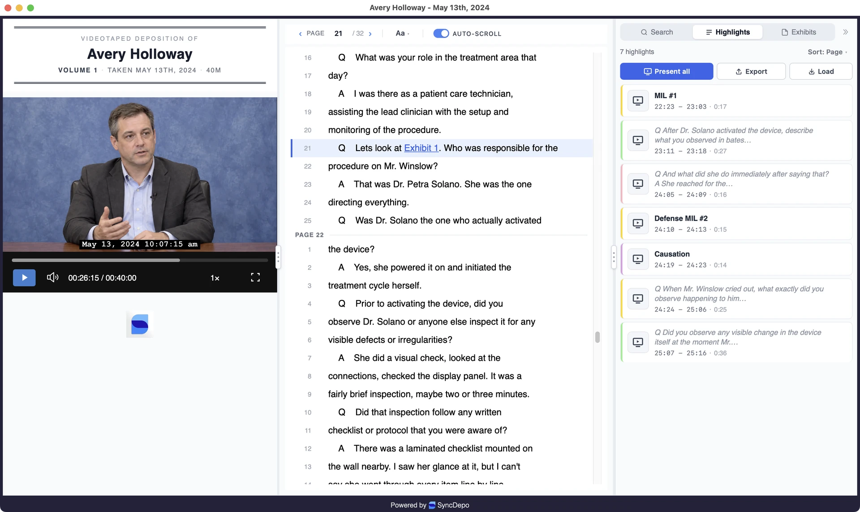Click line 18 'patient care technician' answer
This screenshot has height=512, width=860.
pos(442,94)
